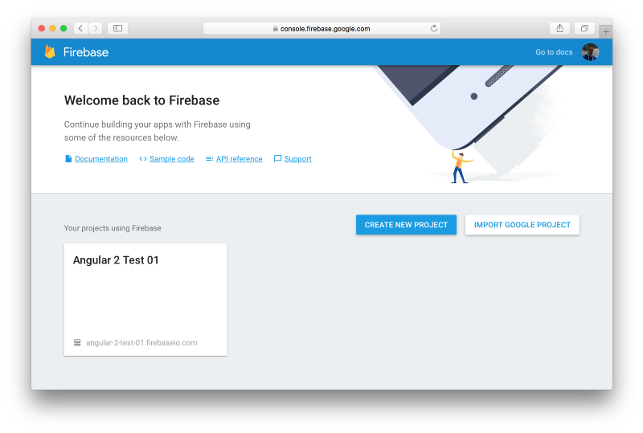The width and height of the screenshot is (643, 433).
Task: Click the console.firebase.google.com address bar
Action: [321, 28]
